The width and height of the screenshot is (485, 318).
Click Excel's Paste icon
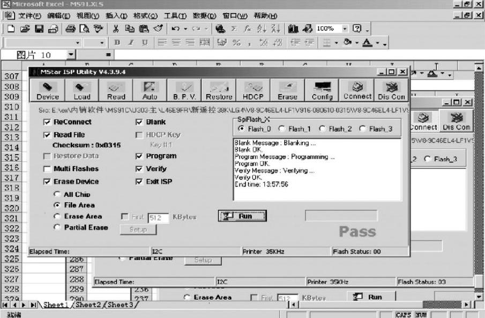coord(144,29)
